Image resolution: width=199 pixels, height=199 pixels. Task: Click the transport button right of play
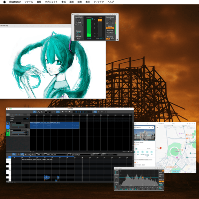point(69,112)
